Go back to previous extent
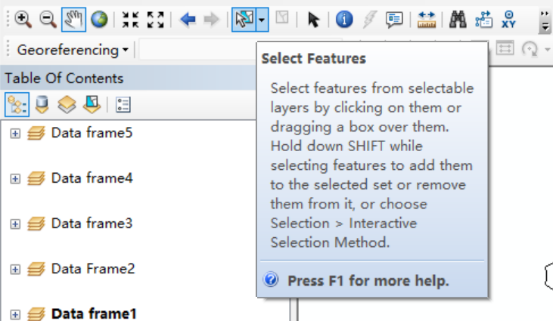The image size is (553, 321). coord(188,20)
